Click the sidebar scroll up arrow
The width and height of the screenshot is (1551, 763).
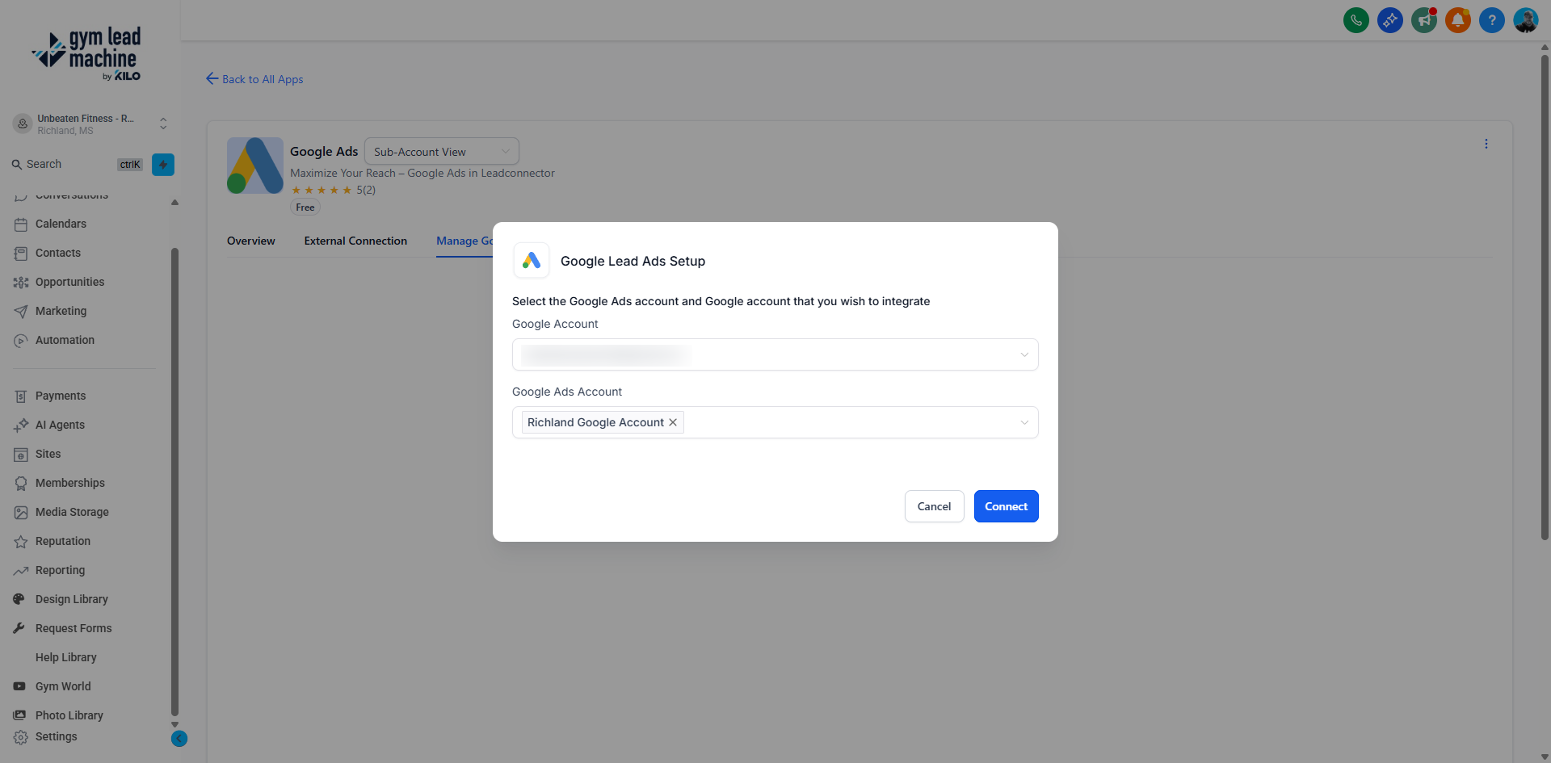pyautogui.click(x=174, y=202)
